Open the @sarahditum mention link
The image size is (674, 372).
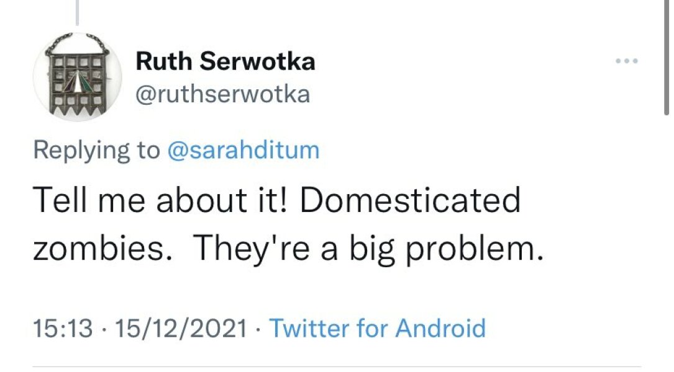[244, 150]
